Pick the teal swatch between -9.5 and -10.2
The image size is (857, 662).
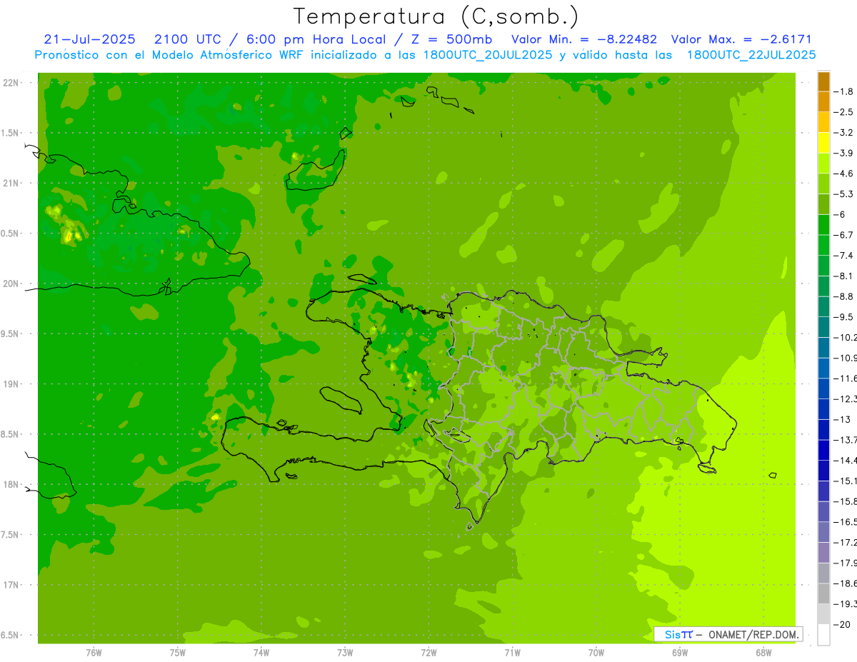(823, 327)
